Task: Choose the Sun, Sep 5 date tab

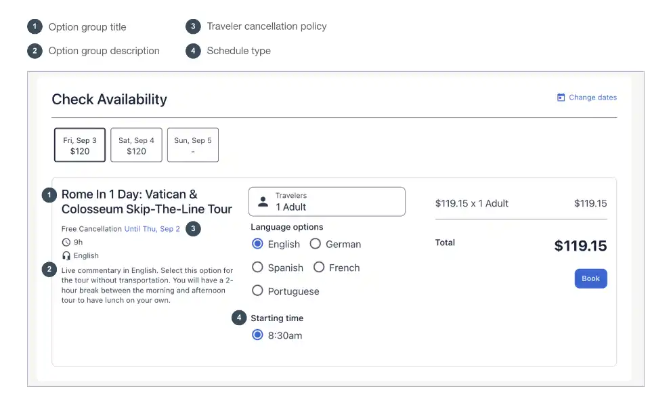Action: pos(192,145)
